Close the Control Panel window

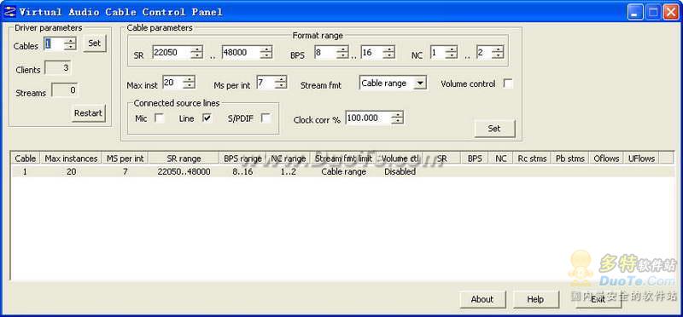pos(671,12)
